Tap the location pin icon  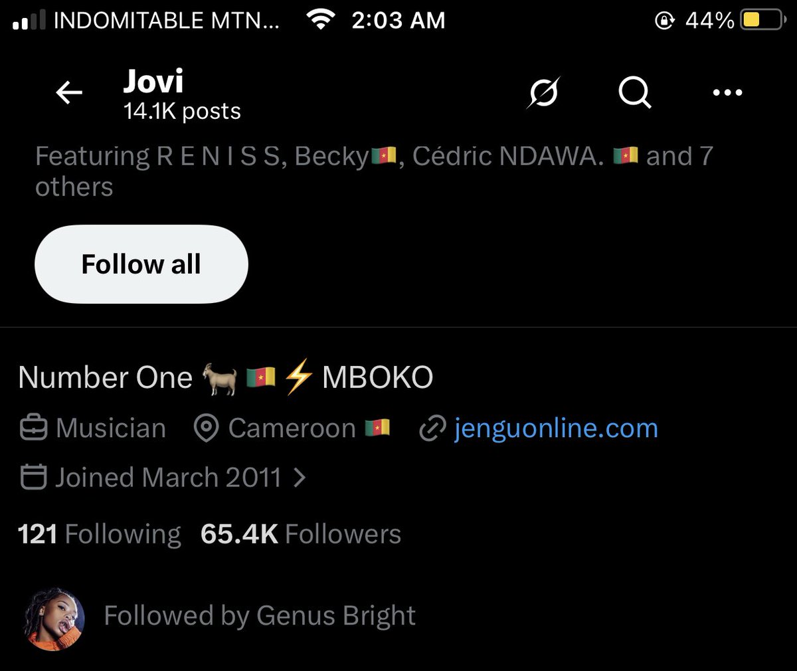pos(206,429)
